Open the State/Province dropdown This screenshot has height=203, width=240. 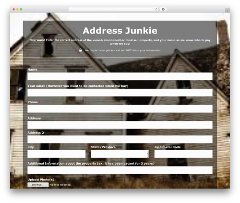[x=120, y=154]
